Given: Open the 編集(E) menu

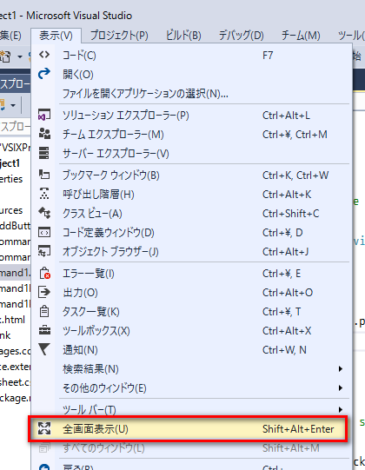Looking at the screenshot, I should (x=10, y=36).
